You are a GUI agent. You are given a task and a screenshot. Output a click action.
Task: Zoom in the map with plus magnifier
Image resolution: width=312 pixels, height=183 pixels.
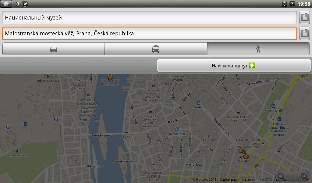coord(304,176)
